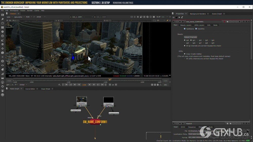This screenshot has height=142, width=253.
Task: Pause viewer updating with the pause icon
Action: coord(154,17)
